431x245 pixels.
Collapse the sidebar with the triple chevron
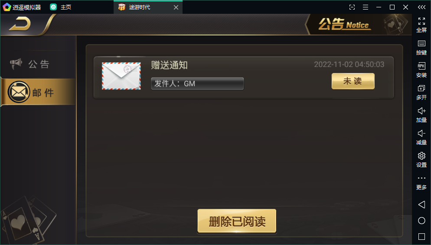421,7
